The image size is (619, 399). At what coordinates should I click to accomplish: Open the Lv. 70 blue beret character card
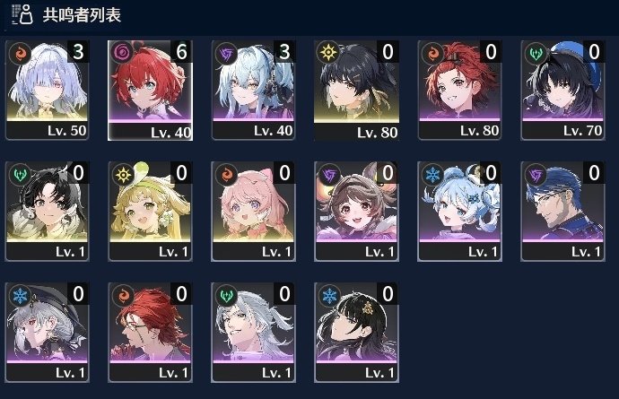(563, 91)
